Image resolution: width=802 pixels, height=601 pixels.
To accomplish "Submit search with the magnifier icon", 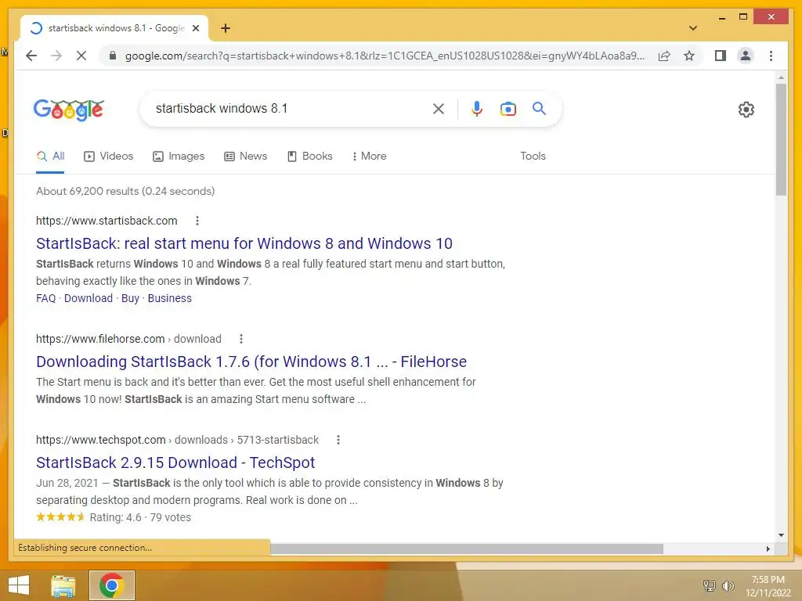I will (539, 108).
